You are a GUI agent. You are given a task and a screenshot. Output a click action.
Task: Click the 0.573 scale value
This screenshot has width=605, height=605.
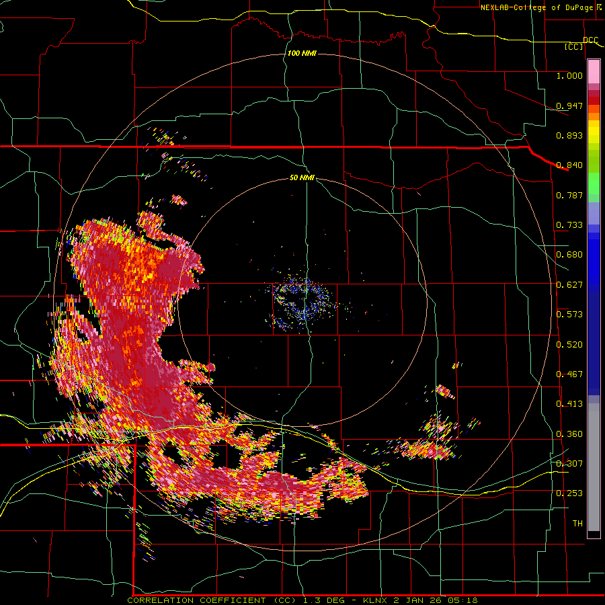[569, 315]
